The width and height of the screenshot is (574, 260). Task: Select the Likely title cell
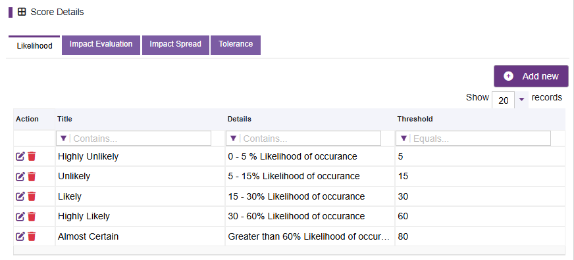click(140, 196)
